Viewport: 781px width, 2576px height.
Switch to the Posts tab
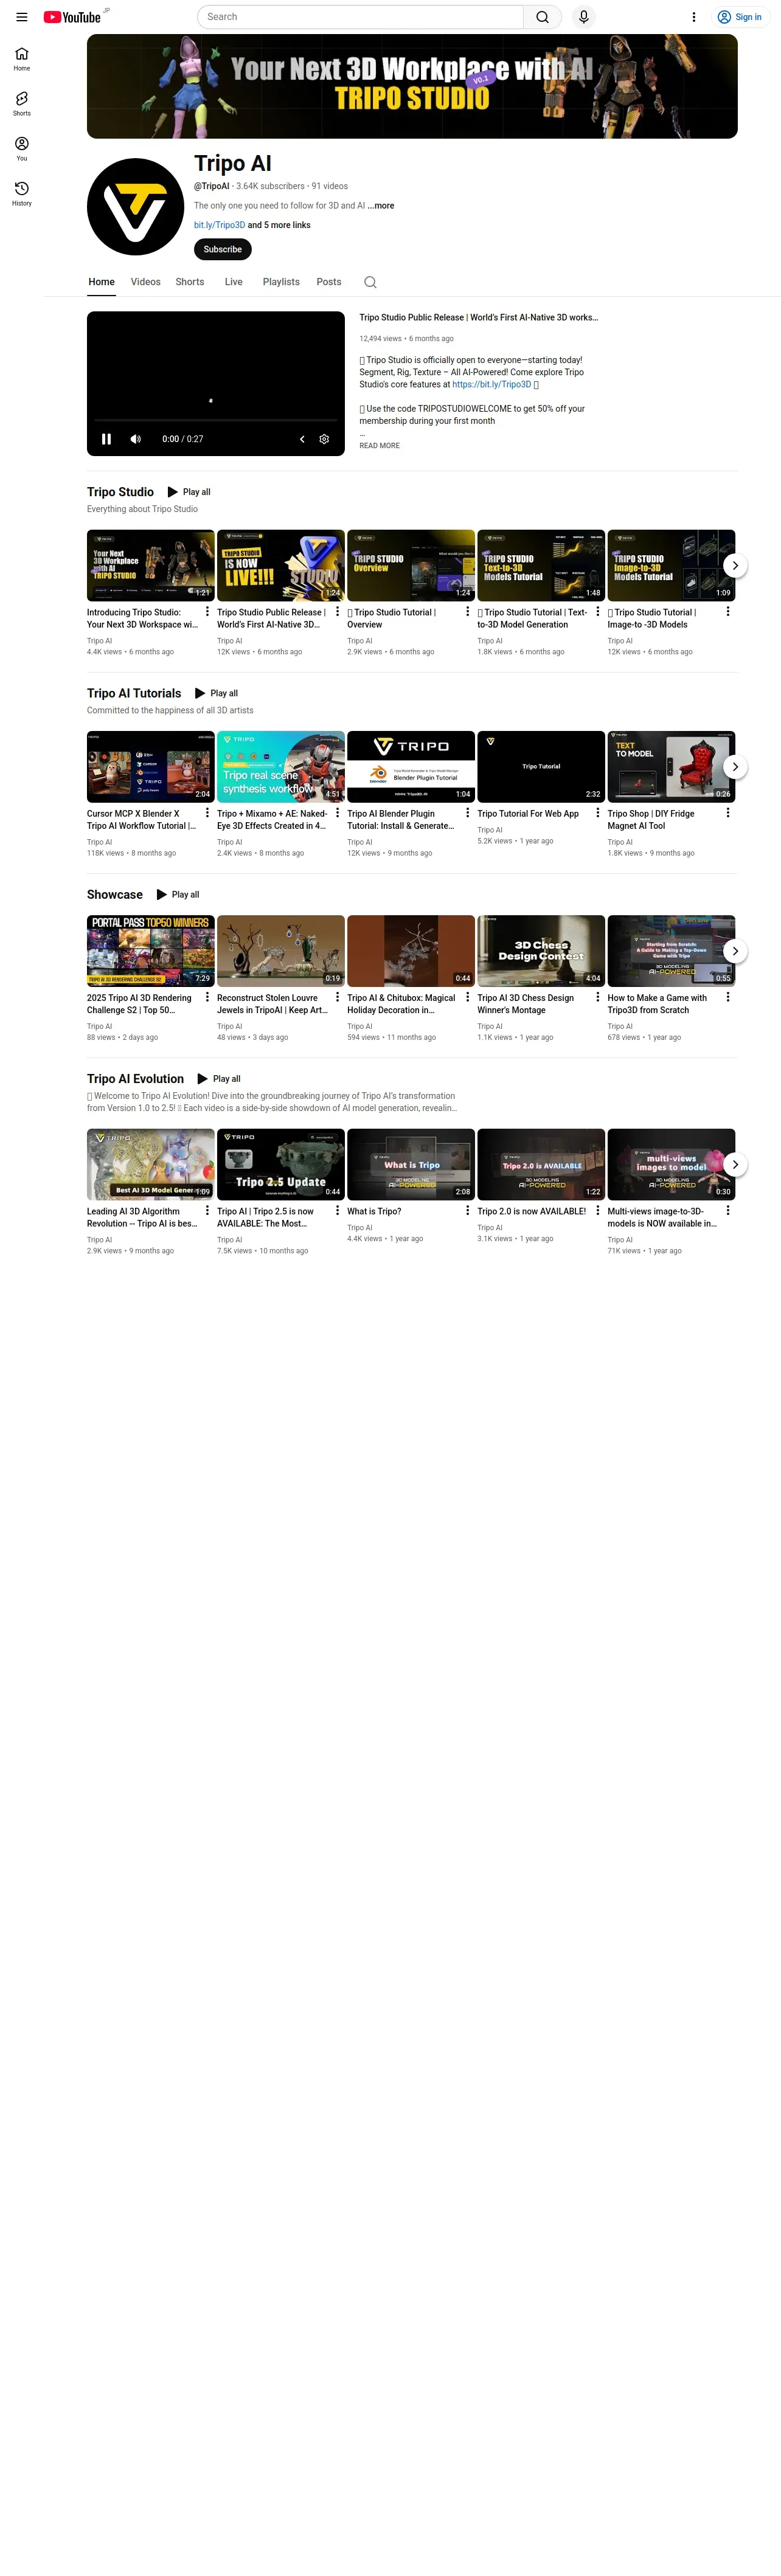pos(329,282)
